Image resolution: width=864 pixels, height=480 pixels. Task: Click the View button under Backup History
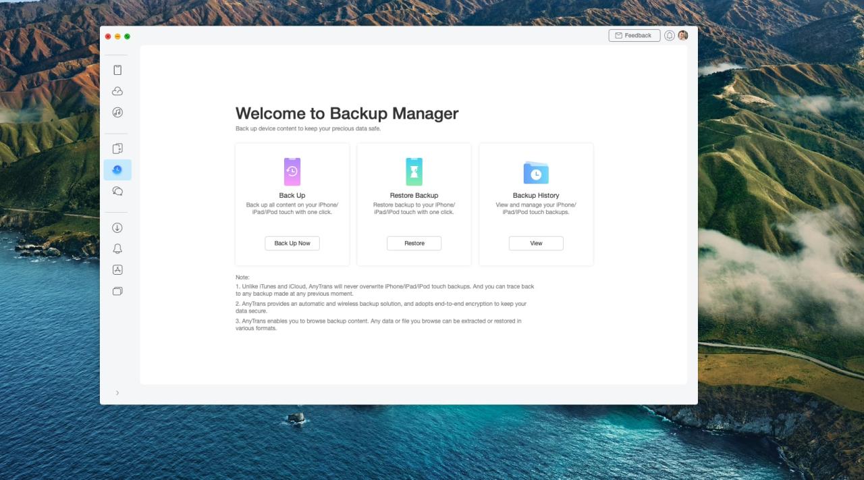click(x=536, y=243)
